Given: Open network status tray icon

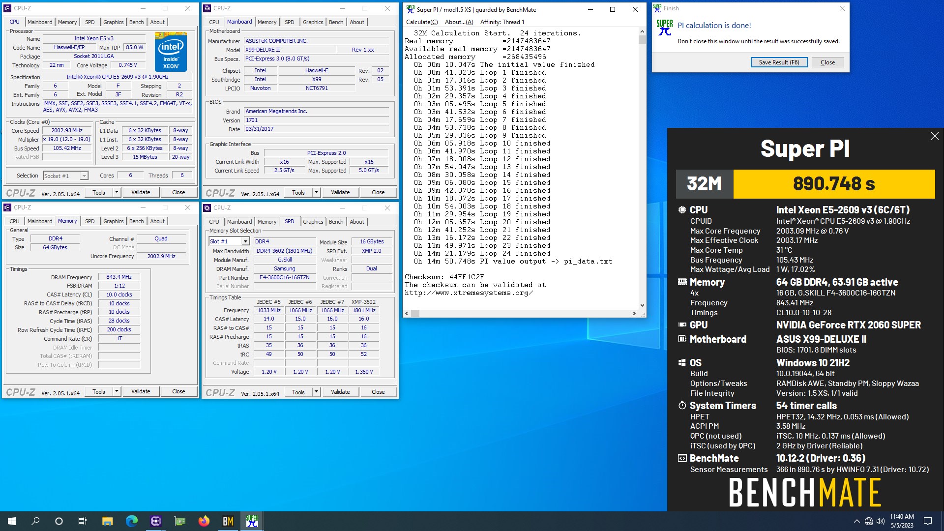Looking at the screenshot, I should (869, 521).
